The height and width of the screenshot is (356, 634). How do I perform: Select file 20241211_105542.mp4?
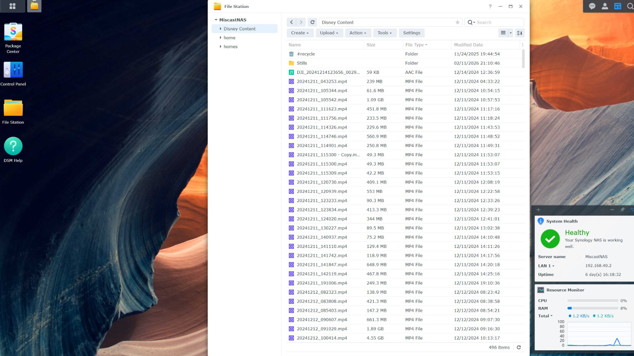405,100
